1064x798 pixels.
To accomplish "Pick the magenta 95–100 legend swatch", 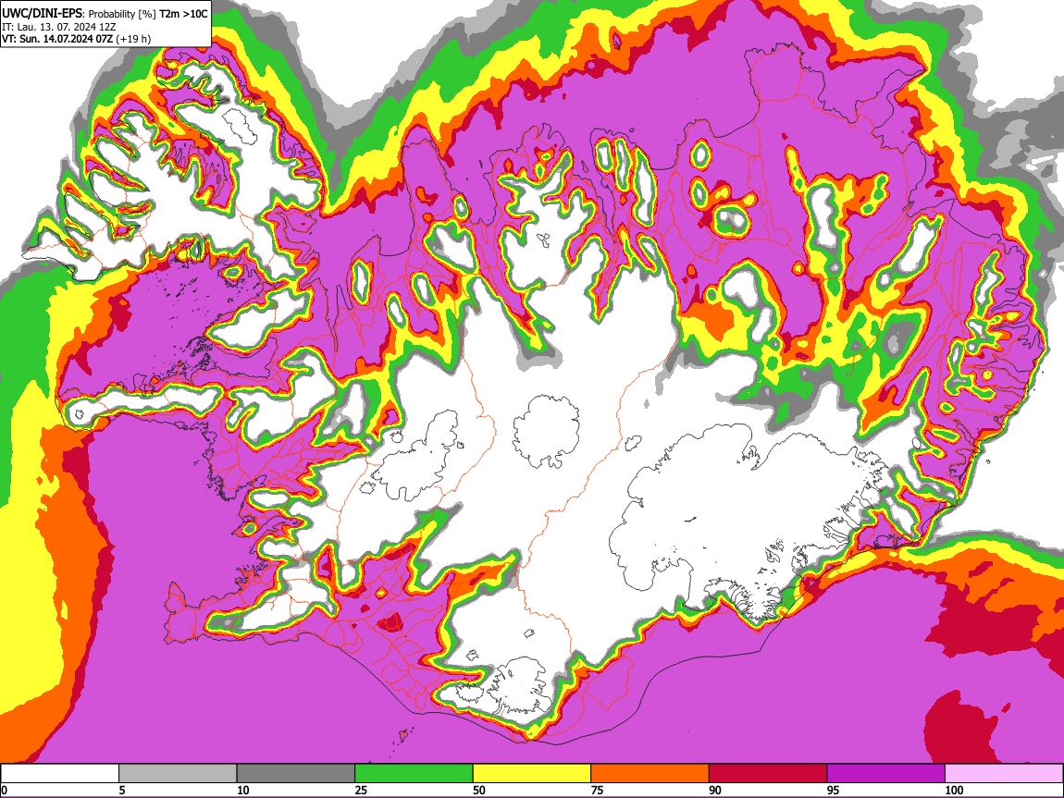I will pyautogui.click(x=886, y=774).
